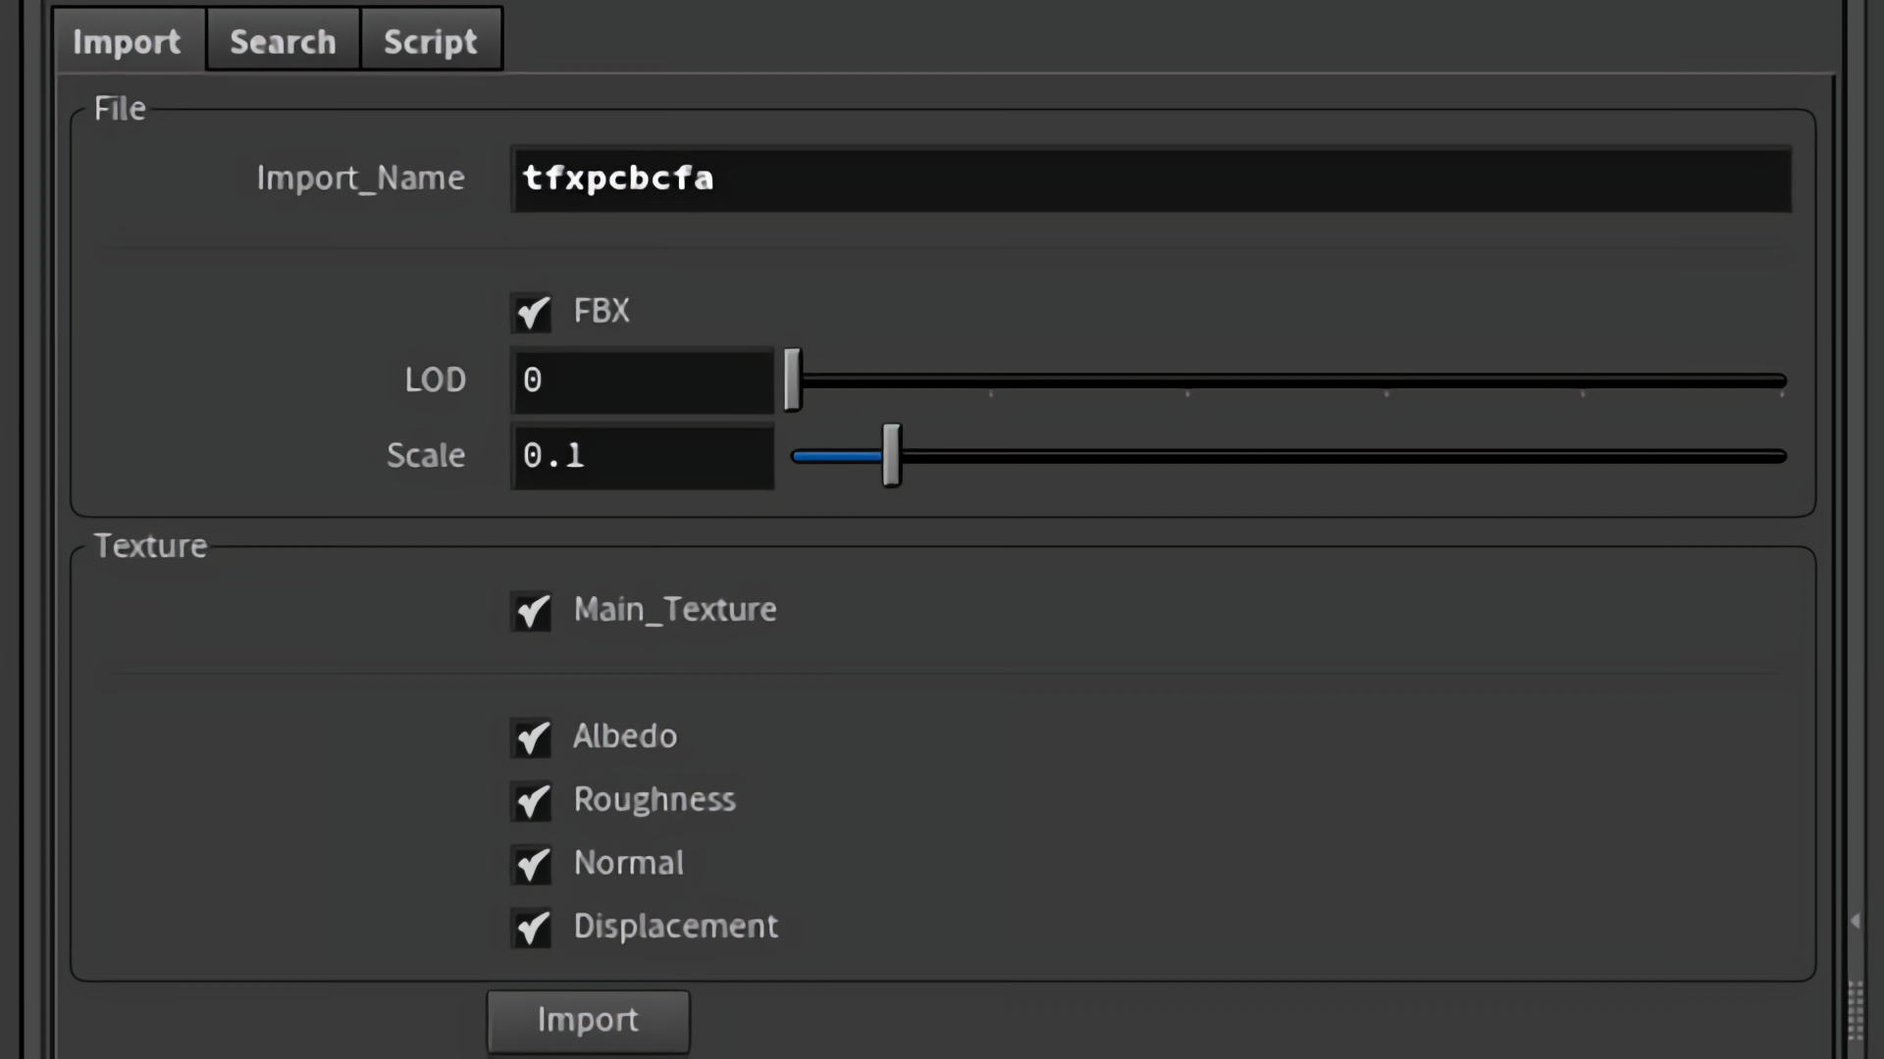Select the Import tab
1884x1059 pixels.
point(129,40)
